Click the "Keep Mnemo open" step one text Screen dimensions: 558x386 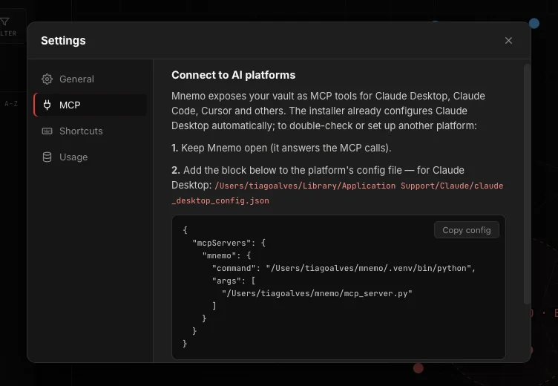281,148
